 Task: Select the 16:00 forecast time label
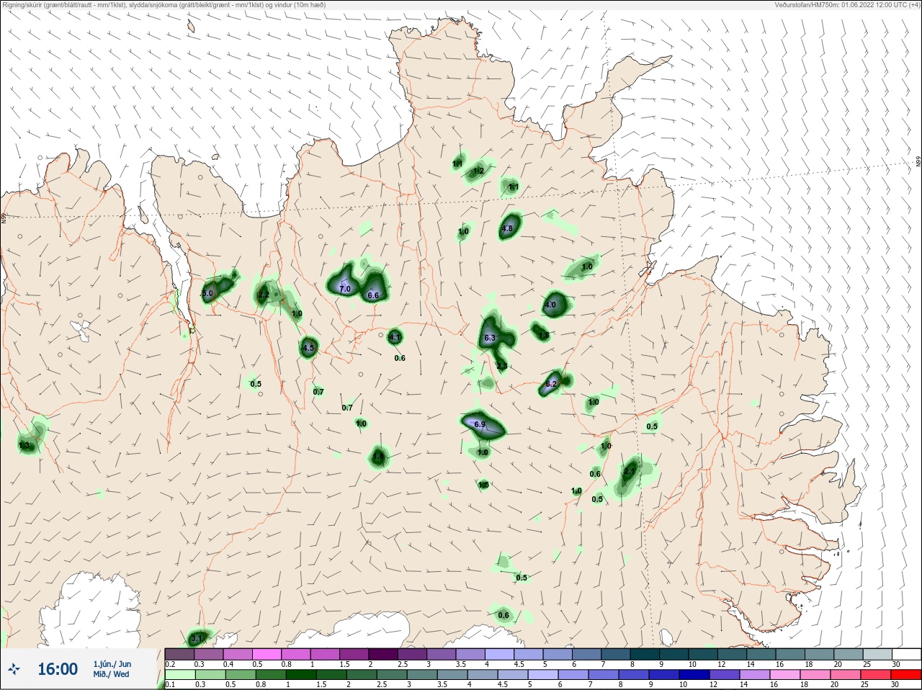(x=58, y=669)
